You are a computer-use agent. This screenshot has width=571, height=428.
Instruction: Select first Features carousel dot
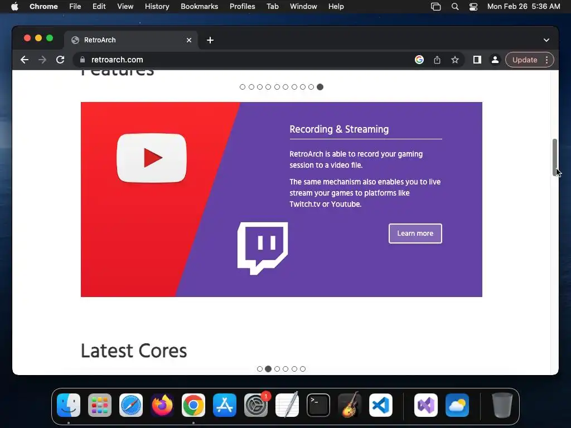[x=243, y=87]
